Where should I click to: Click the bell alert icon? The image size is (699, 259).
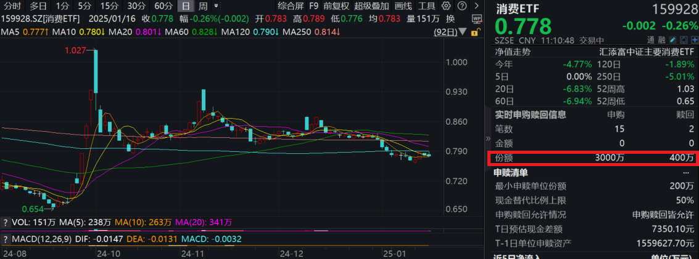click(682, 39)
